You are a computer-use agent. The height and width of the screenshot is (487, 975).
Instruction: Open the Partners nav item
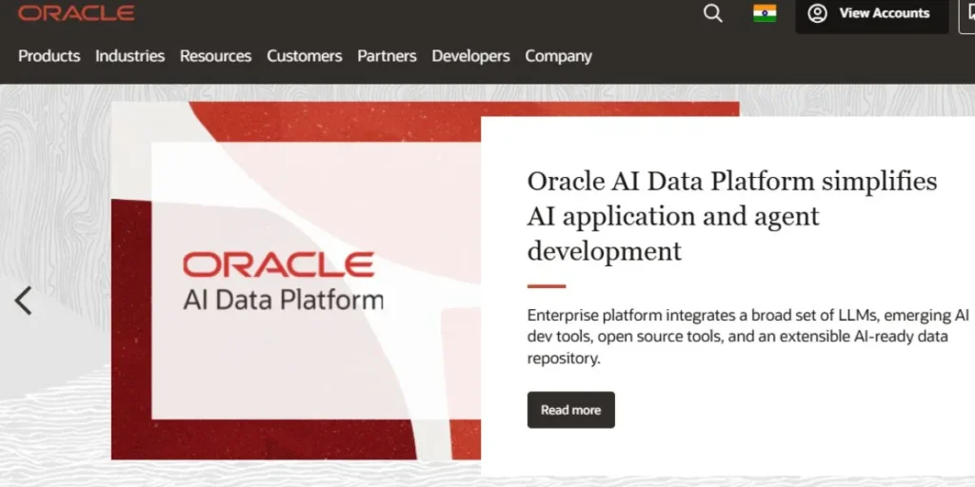click(x=387, y=56)
